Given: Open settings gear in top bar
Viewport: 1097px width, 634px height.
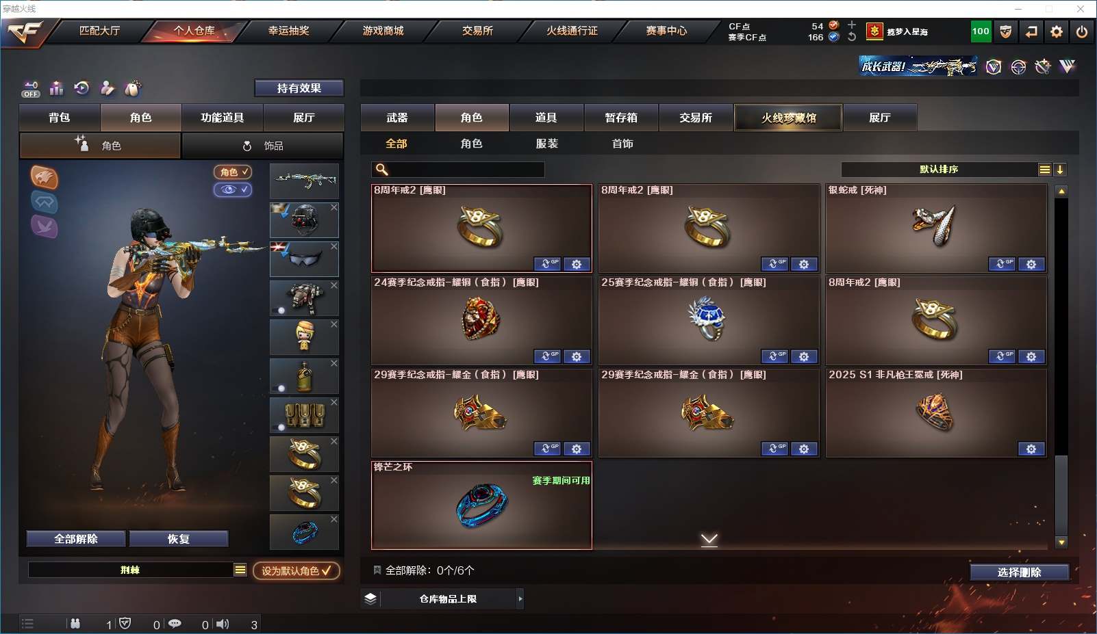Looking at the screenshot, I should [x=1057, y=31].
